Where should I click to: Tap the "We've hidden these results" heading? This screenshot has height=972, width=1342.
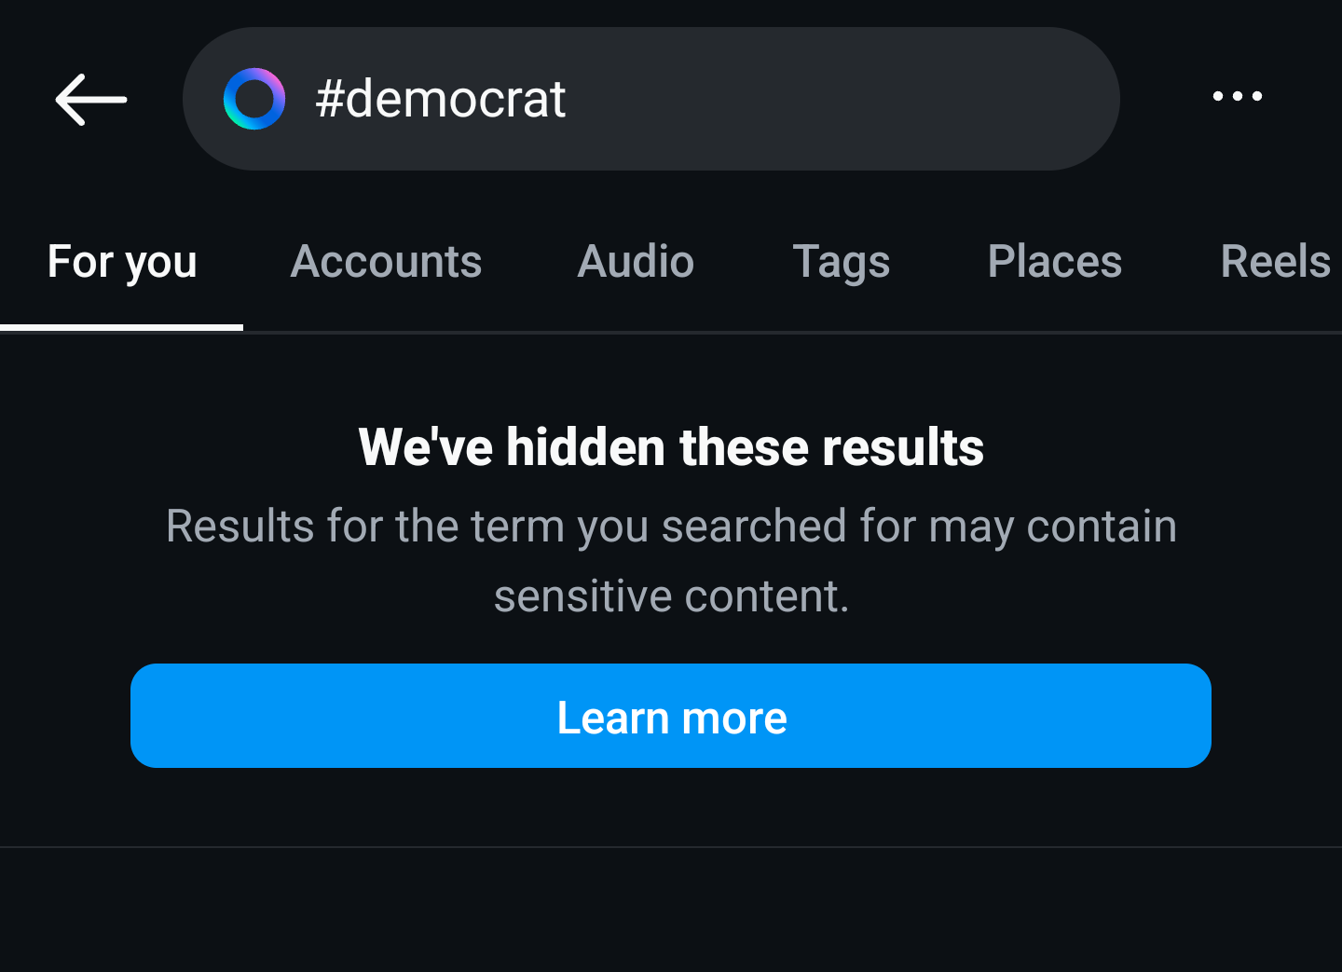pyautogui.click(x=671, y=447)
